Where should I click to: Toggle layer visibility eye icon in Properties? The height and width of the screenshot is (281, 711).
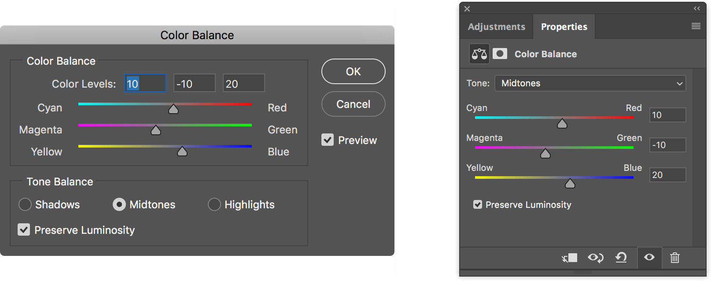click(649, 257)
